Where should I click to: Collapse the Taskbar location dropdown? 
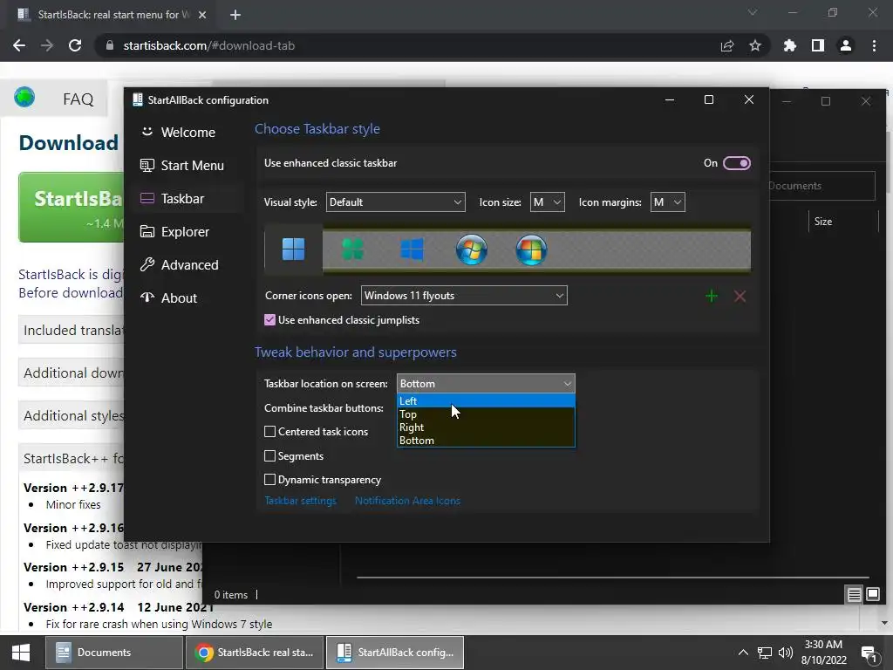point(486,384)
